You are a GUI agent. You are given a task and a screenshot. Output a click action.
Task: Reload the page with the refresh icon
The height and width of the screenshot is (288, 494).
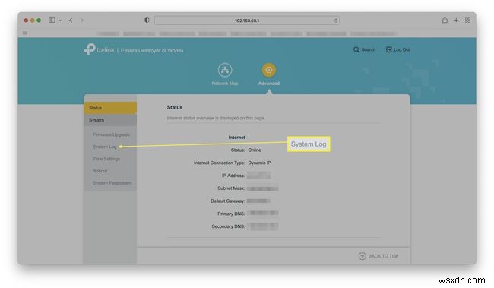point(335,21)
